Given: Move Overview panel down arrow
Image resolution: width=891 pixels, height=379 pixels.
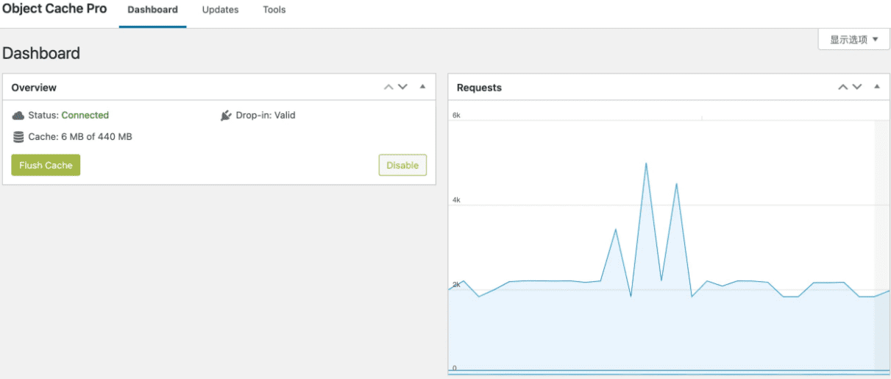Looking at the screenshot, I should (402, 87).
